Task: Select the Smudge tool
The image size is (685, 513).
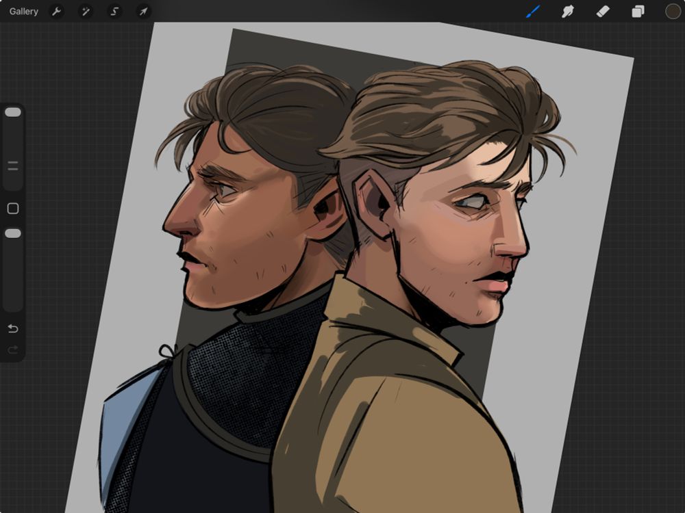Action: click(567, 12)
